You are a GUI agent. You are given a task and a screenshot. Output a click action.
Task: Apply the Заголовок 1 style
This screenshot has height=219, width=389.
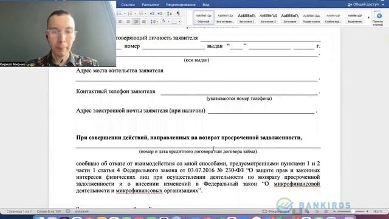247,18
